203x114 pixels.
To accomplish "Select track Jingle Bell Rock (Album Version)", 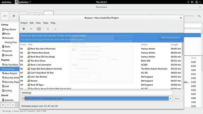I will point(46,69).
